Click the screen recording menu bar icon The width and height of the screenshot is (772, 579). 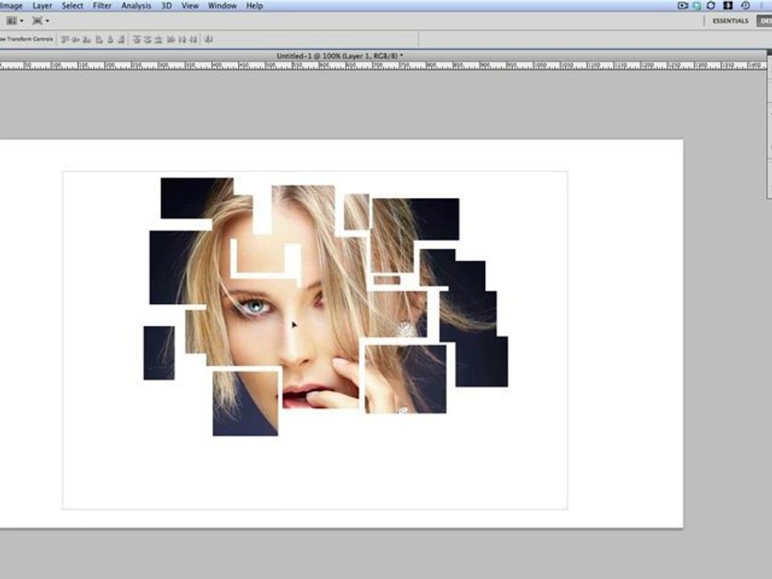coord(683,6)
